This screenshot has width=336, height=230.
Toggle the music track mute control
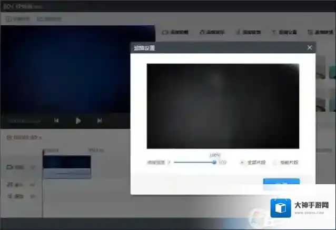tap(33, 185)
